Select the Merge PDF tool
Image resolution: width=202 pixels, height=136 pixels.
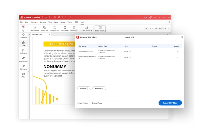click(45, 28)
